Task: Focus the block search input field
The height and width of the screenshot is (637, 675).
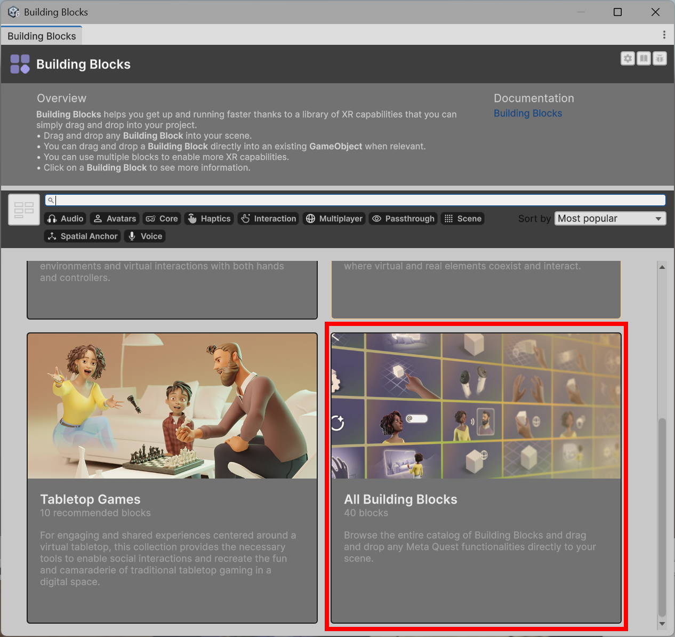Action: click(355, 200)
